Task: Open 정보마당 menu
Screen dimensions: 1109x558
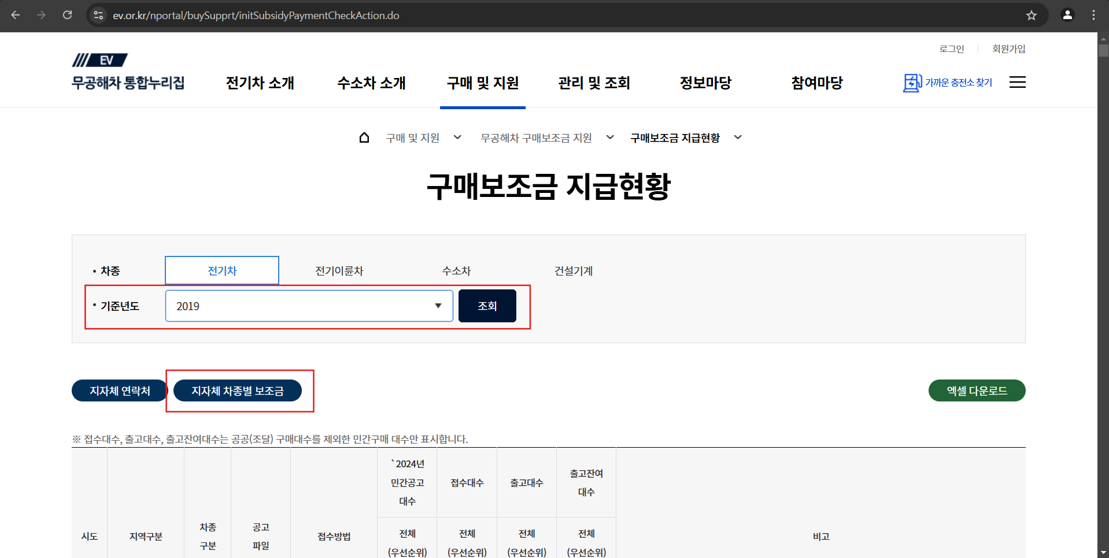Action: click(x=705, y=83)
